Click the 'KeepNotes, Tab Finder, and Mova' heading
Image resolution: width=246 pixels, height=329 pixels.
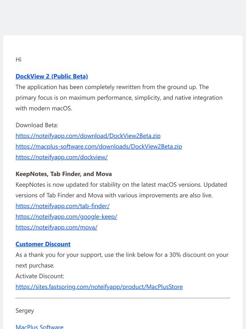click(x=64, y=174)
